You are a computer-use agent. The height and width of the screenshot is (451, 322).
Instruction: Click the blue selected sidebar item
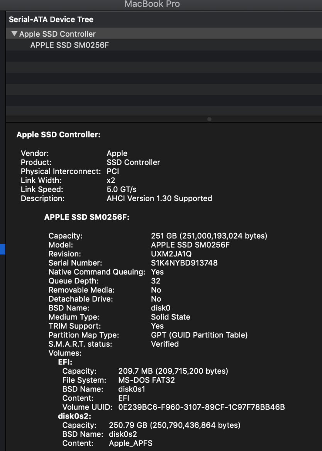pyautogui.click(x=3, y=249)
